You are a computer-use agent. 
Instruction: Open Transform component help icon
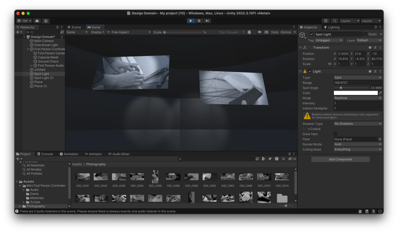pos(370,47)
